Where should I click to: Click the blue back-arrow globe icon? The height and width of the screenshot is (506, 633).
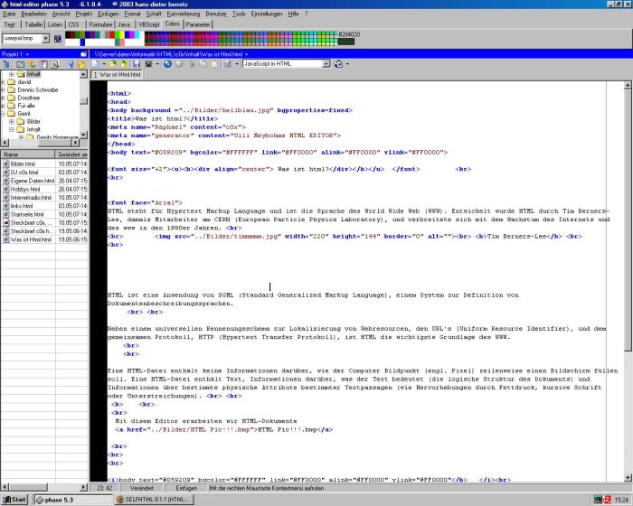coord(166,64)
